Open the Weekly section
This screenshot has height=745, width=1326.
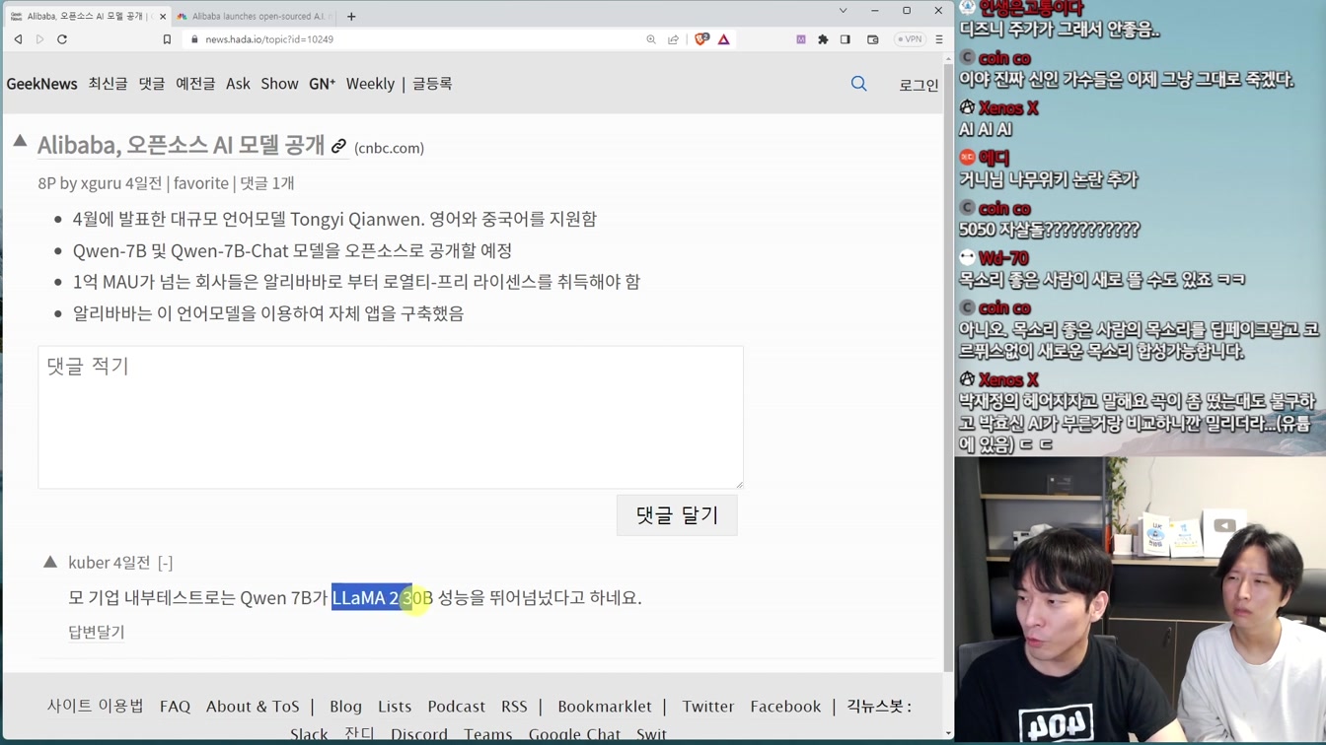[x=370, y=84]
